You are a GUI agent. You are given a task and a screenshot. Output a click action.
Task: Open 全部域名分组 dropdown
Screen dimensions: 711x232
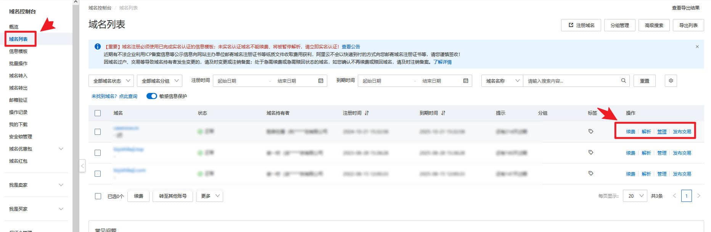[x=159, y=81]
